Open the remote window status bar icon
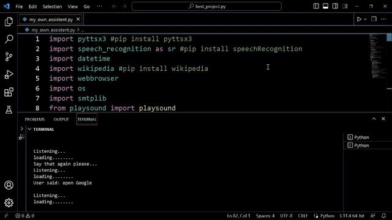This screenshot has height=220, width=392. (x=6, y=216)
